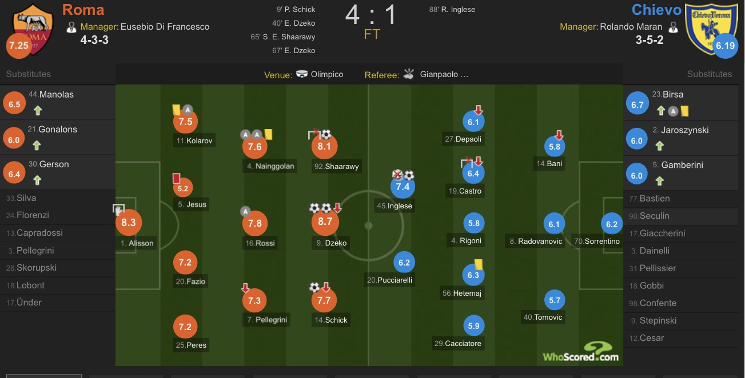Select Dzeko's 8.7 rating circle

(325, 222)
